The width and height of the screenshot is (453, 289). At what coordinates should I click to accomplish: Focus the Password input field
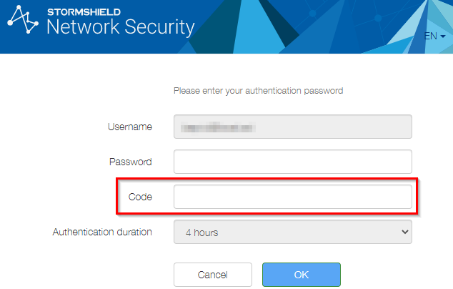point(293,162)
